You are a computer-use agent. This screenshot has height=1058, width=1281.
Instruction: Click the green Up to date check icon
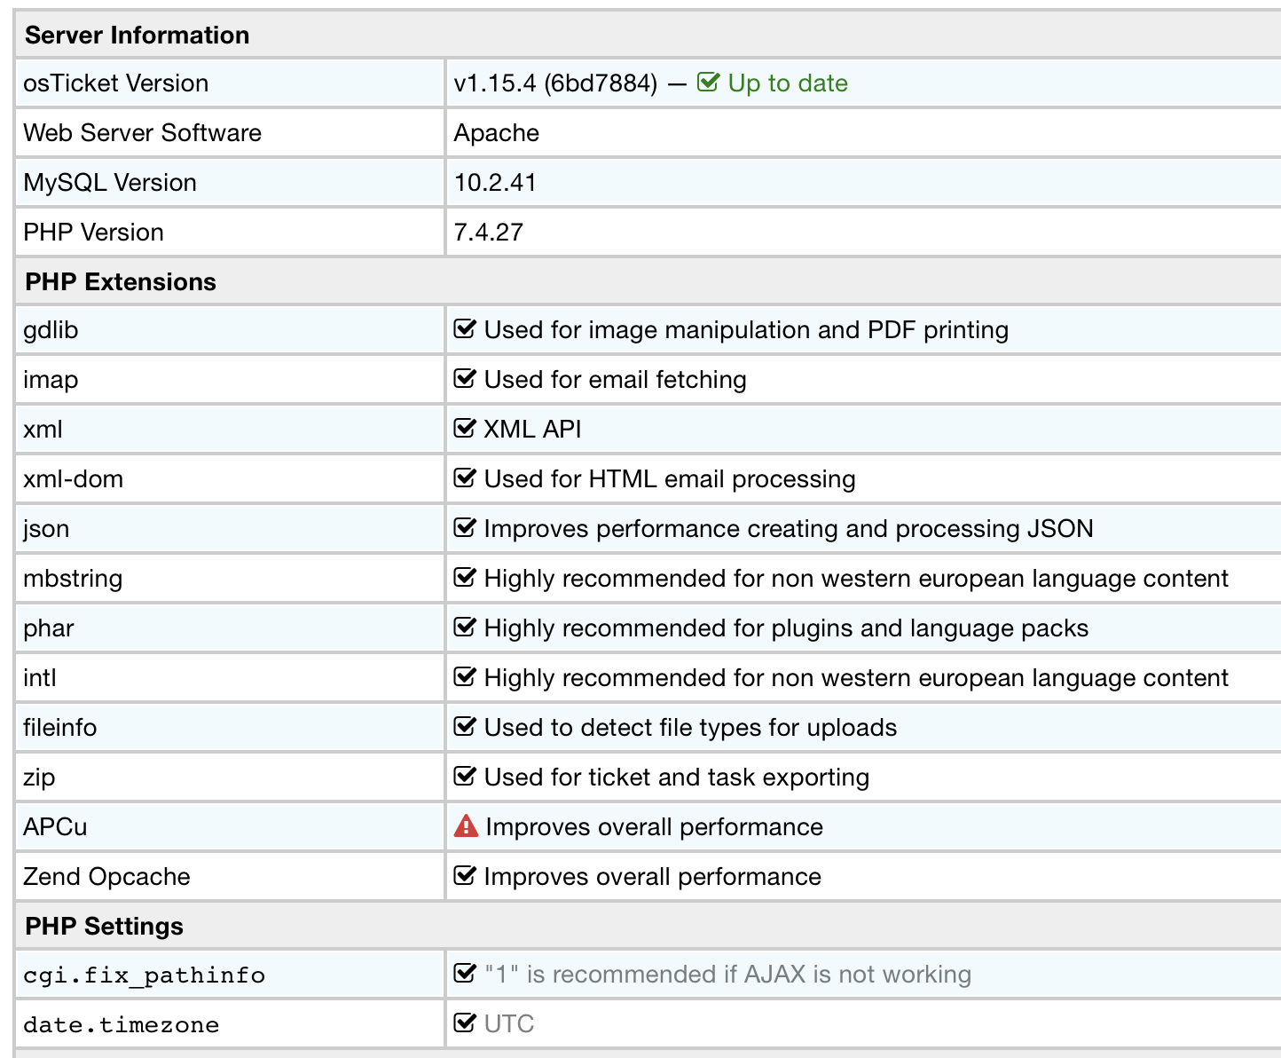(708, 83)
